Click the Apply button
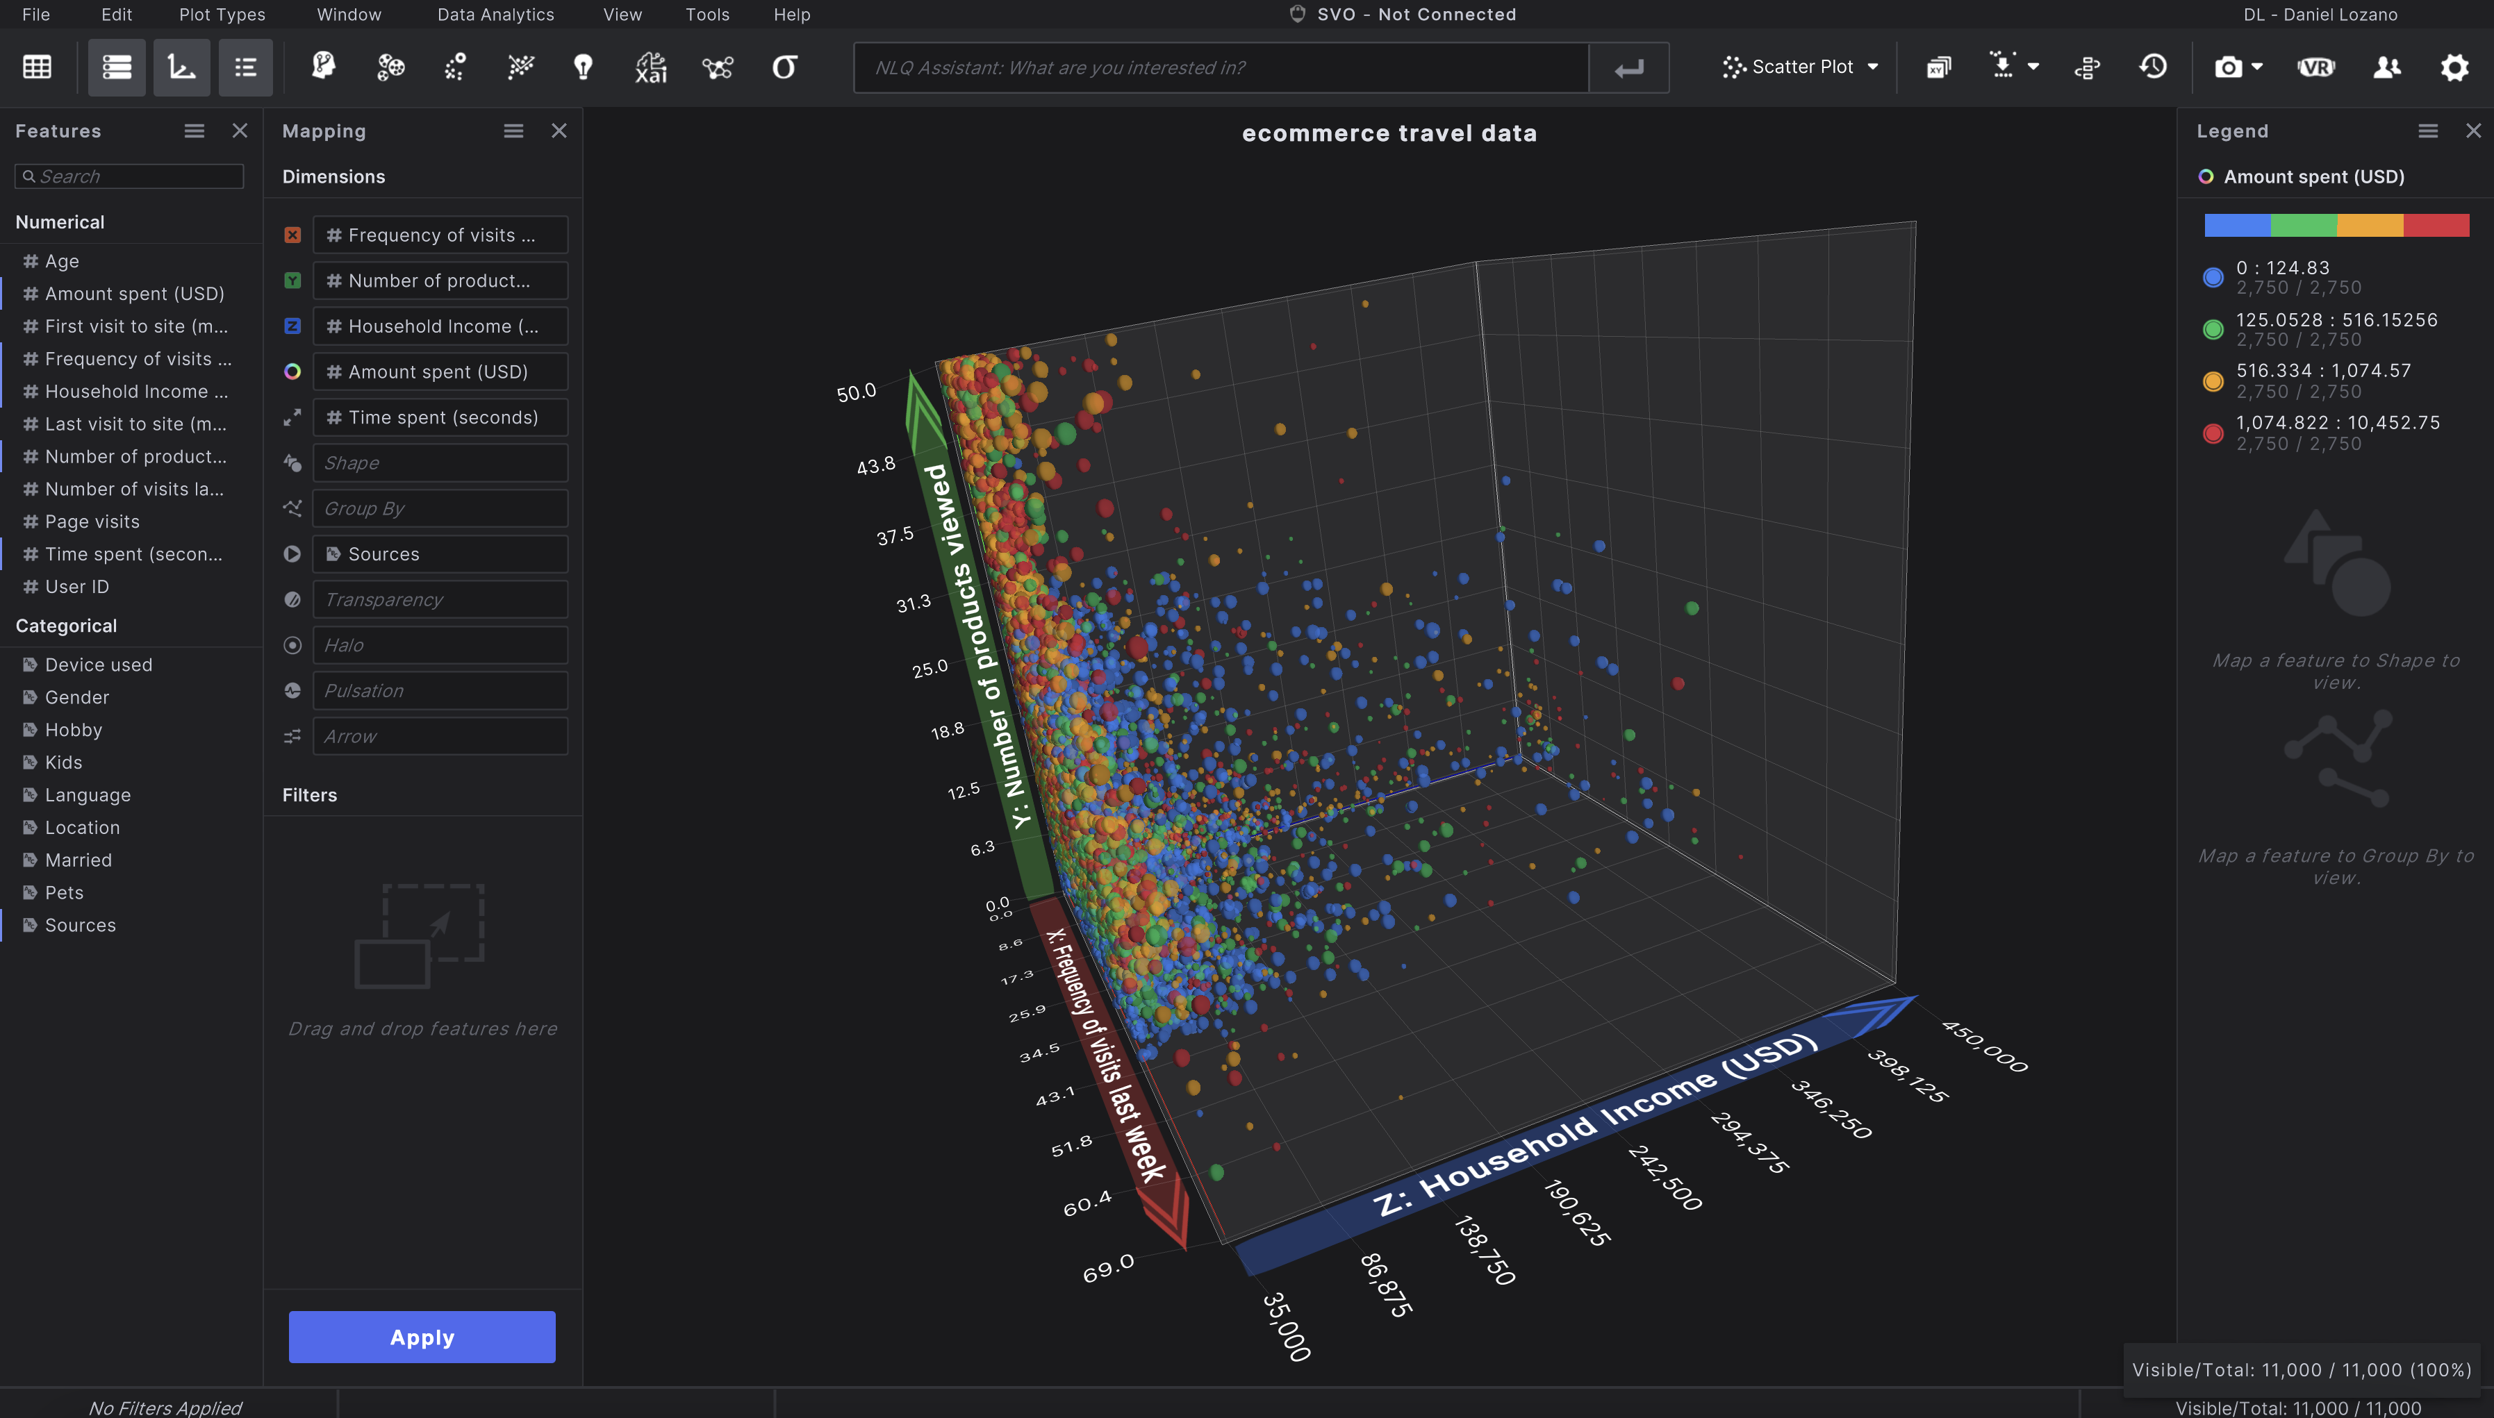The height and width of the screenshot is (1418, 2494). pos(422,1336)
